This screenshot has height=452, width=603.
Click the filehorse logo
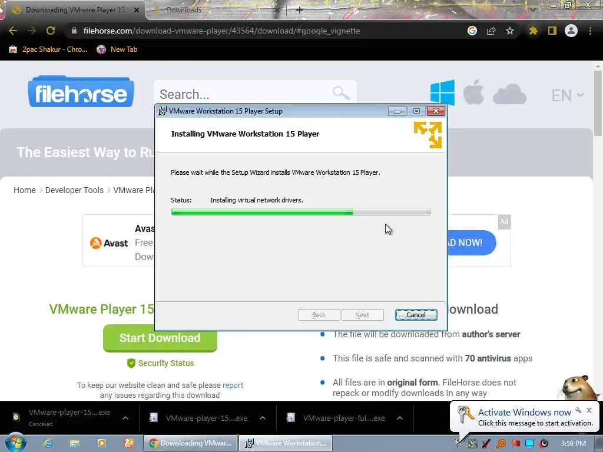tap(81, 91)
